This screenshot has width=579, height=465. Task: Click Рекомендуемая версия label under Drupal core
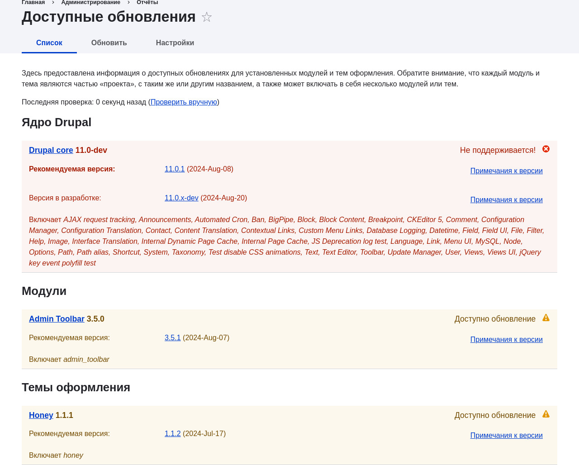(x=72, y=169)
